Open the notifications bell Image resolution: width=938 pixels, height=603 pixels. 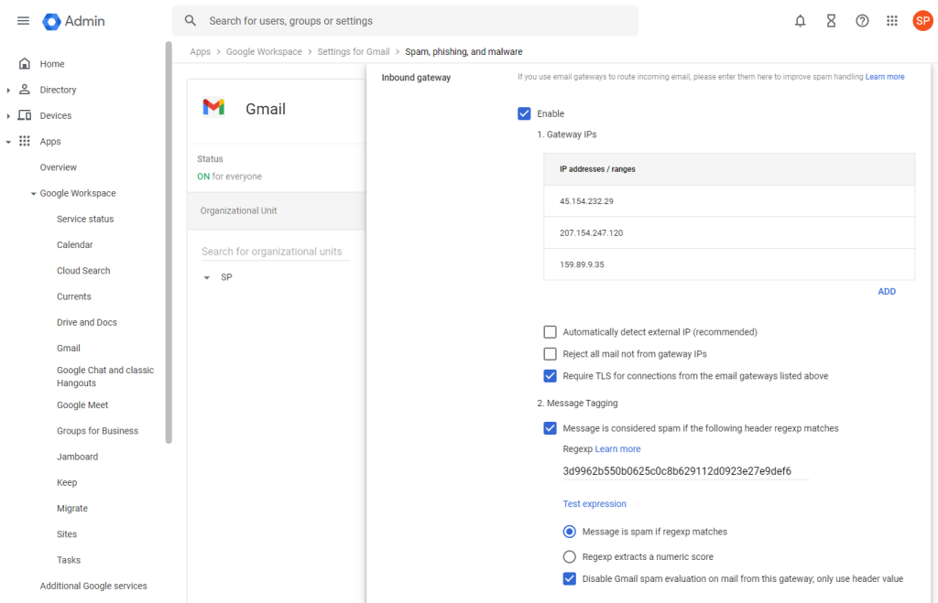click(800, 21)
